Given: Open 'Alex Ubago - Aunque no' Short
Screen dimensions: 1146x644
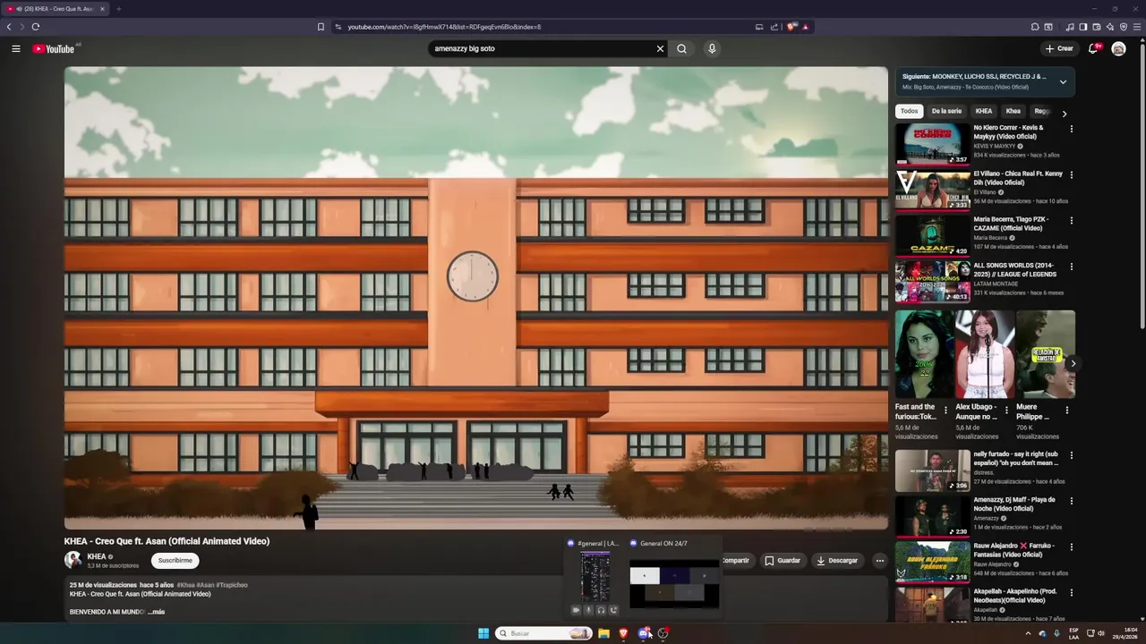Looking at the screenshot, I should 984,354.
